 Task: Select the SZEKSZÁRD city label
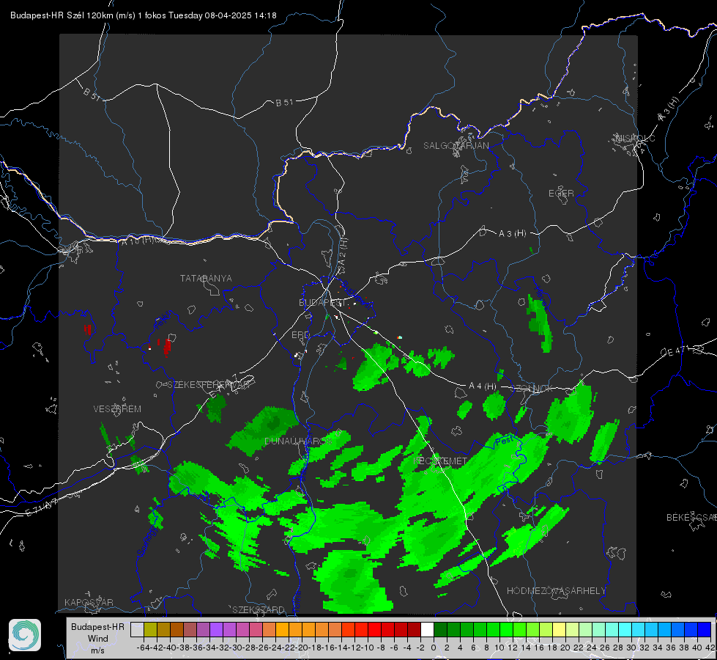(x=259, y=609)
